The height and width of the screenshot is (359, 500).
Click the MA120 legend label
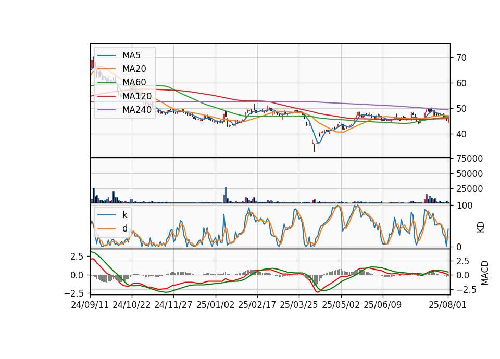(137, 96)
